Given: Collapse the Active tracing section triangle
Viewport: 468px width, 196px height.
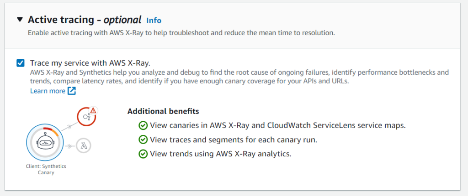Looking at the screenshot, I should coord(20,20).
